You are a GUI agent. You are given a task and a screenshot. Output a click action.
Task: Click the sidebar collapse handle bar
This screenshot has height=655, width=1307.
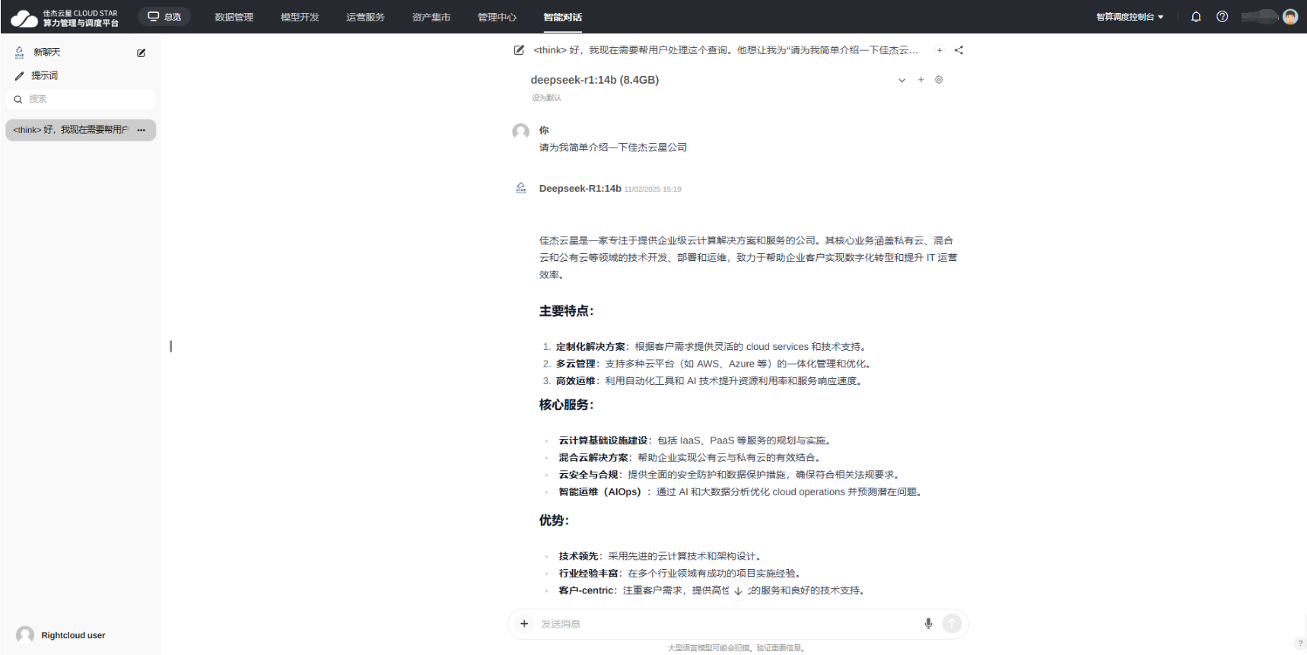(x=170, y=346)
